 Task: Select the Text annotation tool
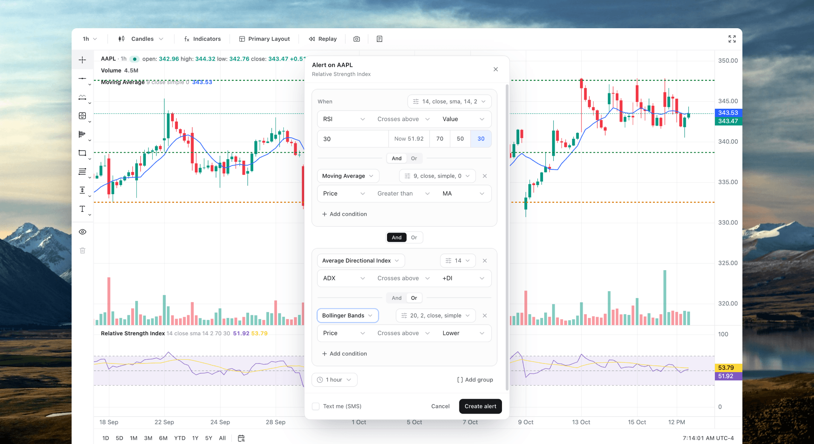click(83, 209)
